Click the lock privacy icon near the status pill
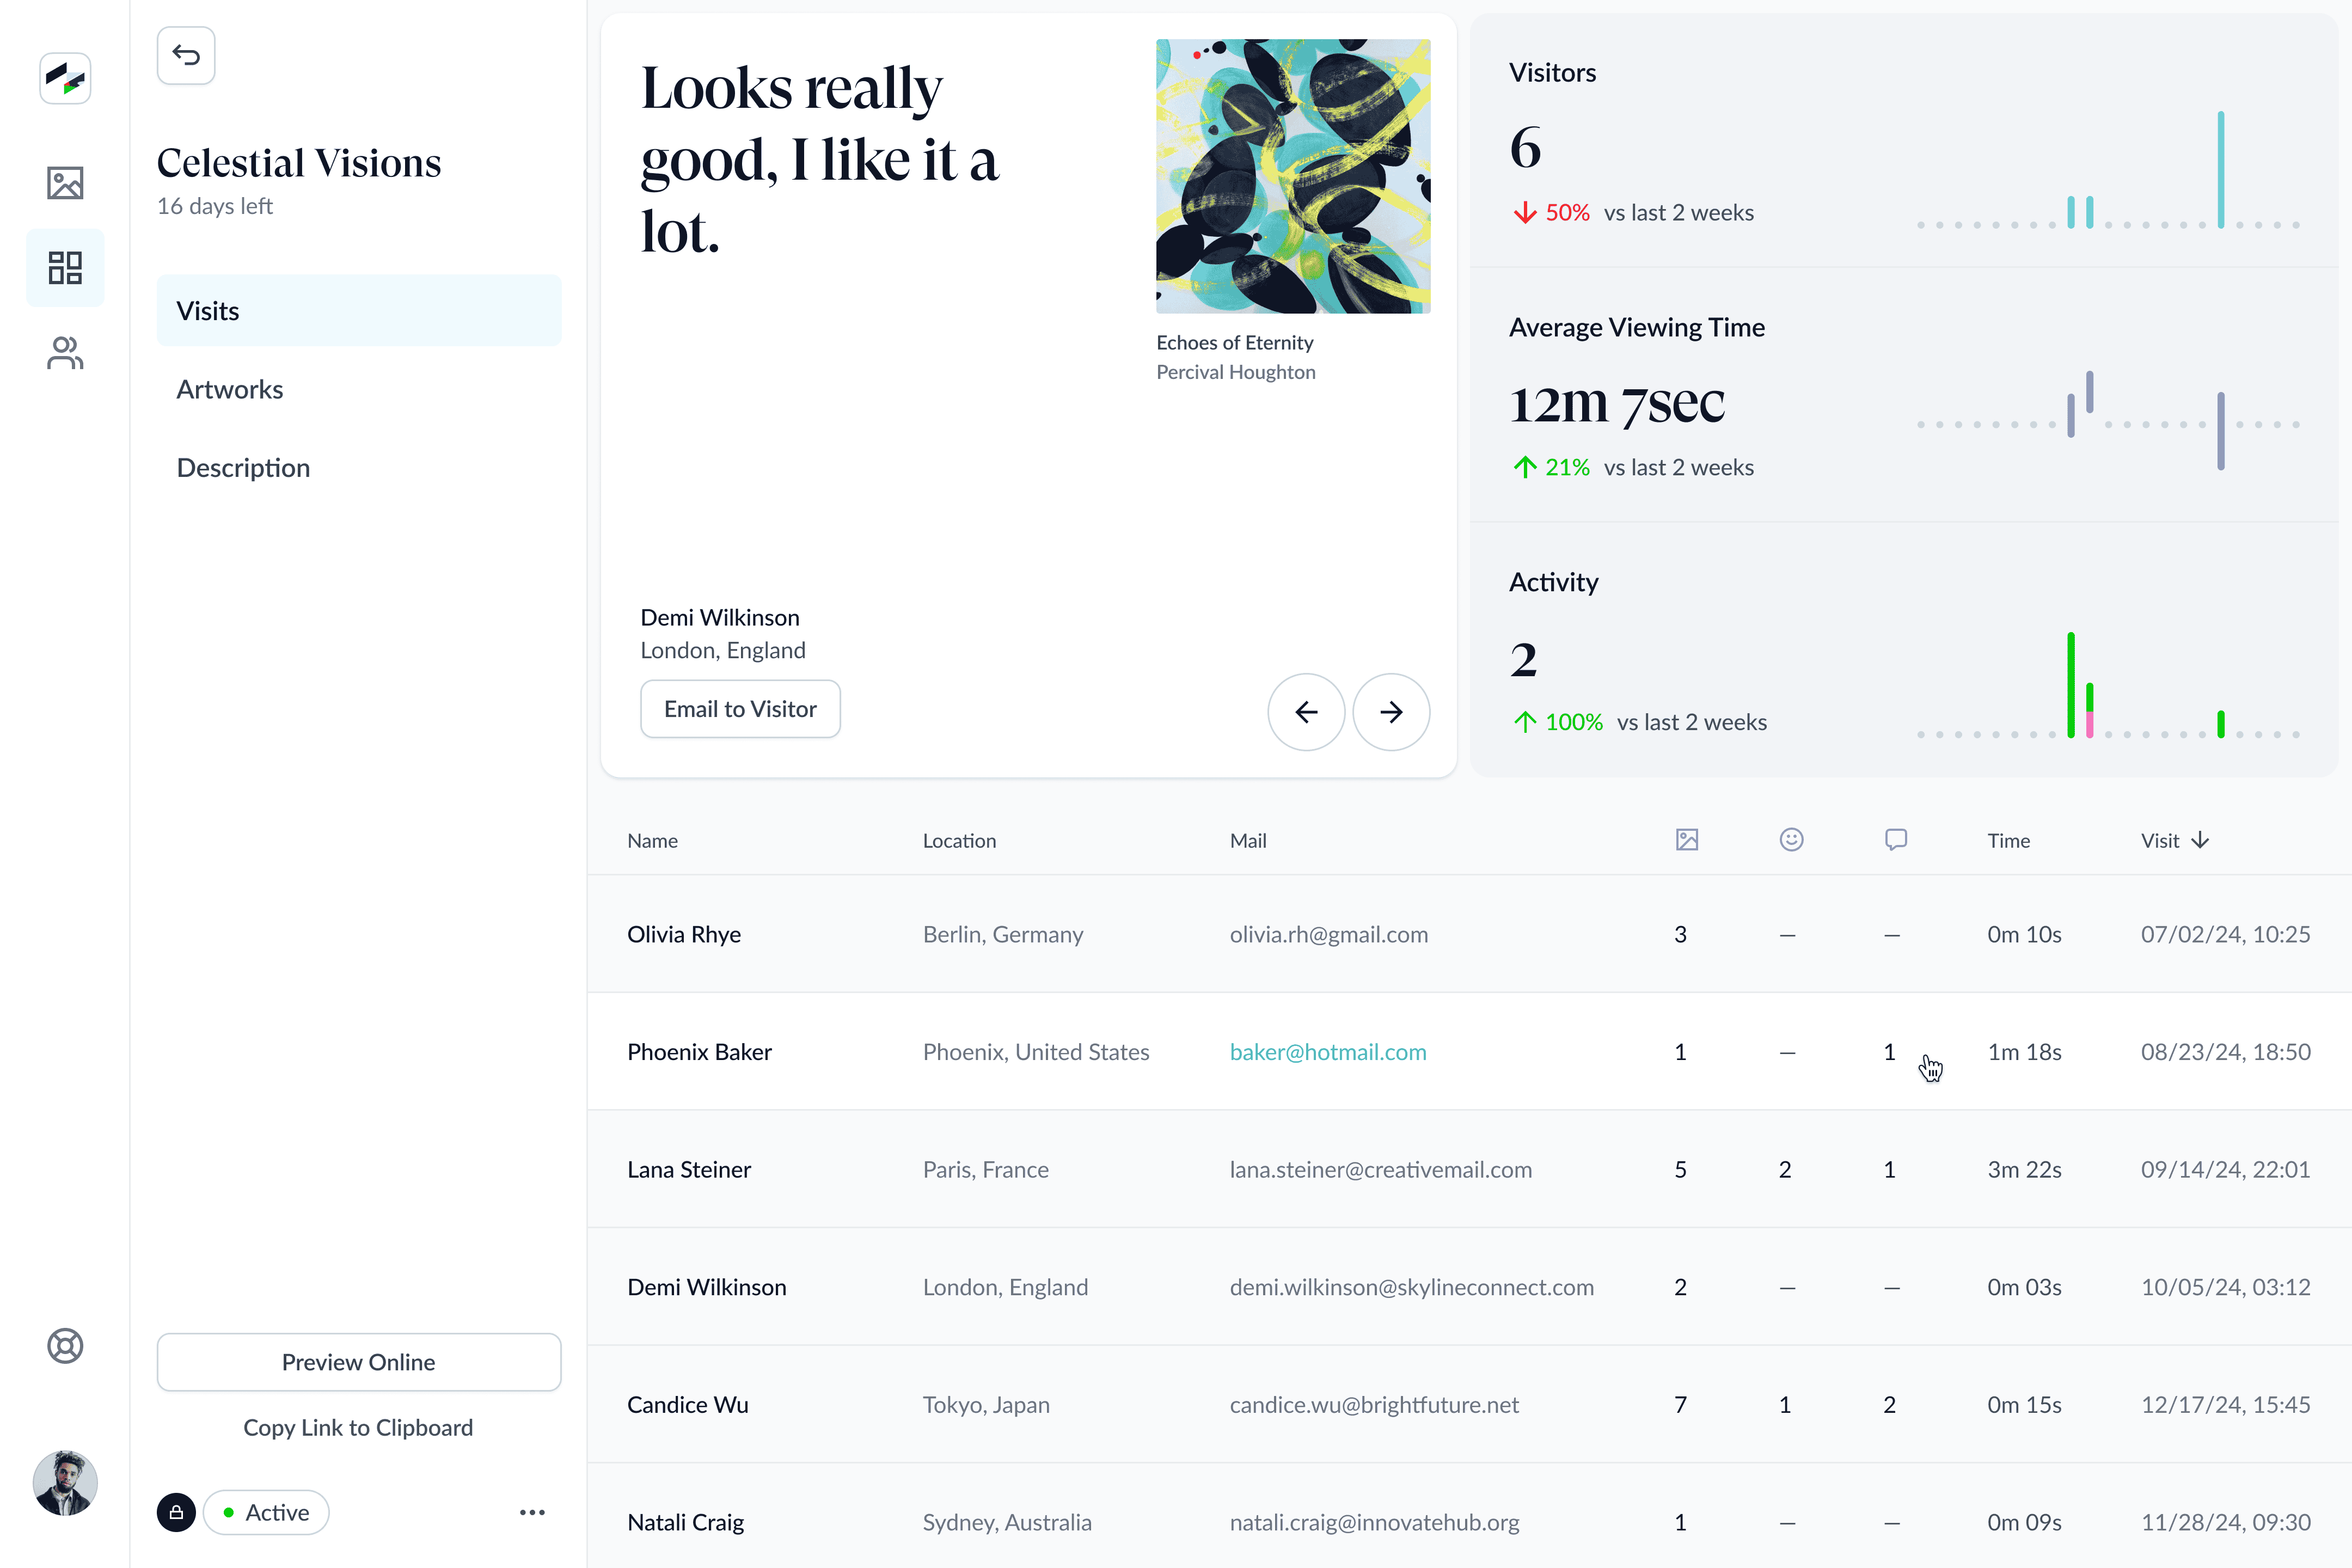The height and width of the screenshot is (1568, 2352). point(176,1512)
